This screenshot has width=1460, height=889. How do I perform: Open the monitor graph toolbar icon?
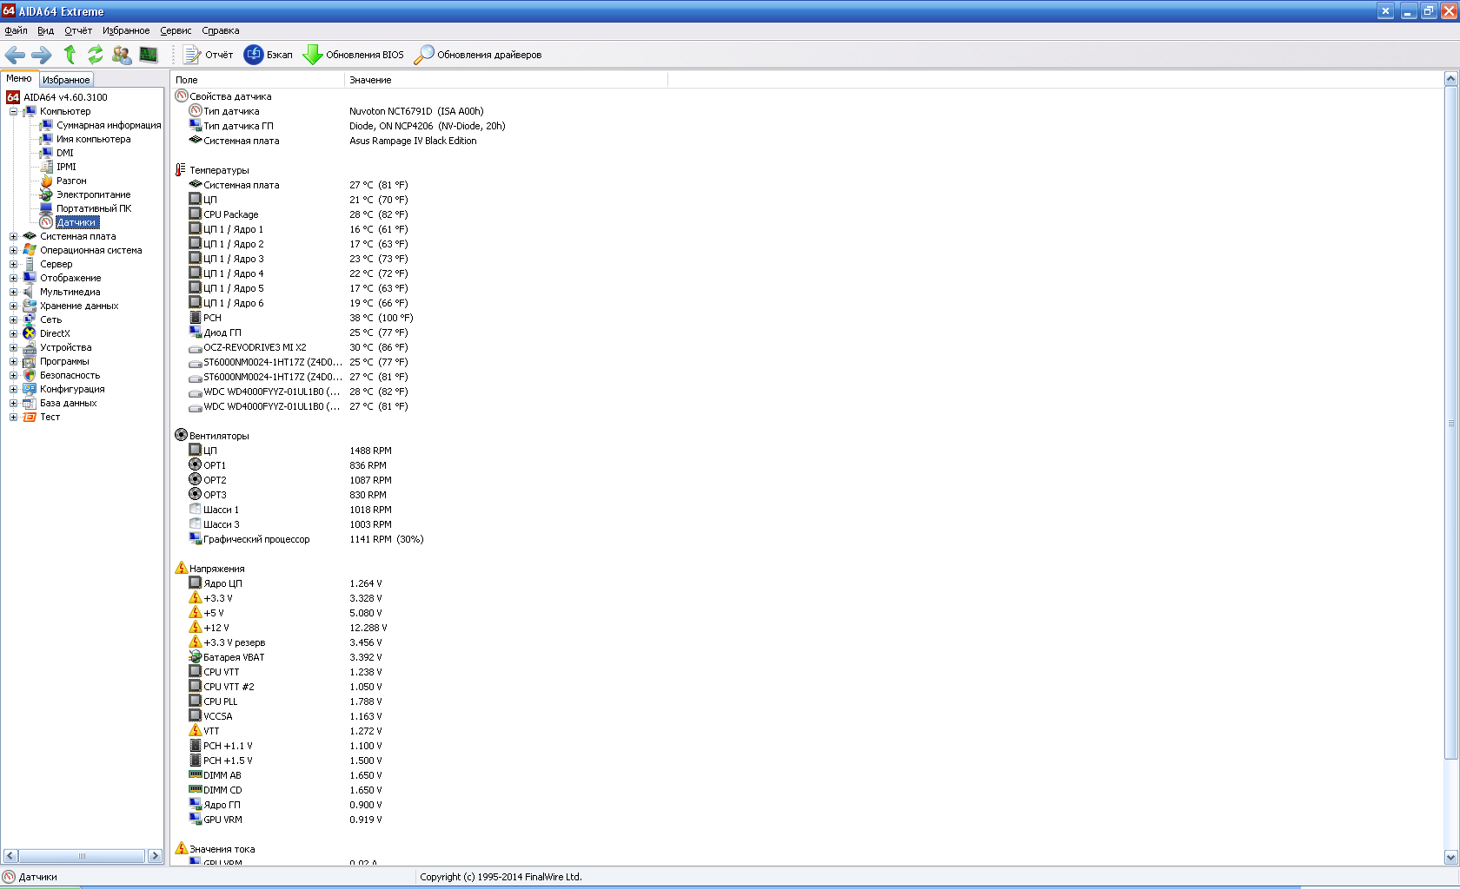click(149, 55)
